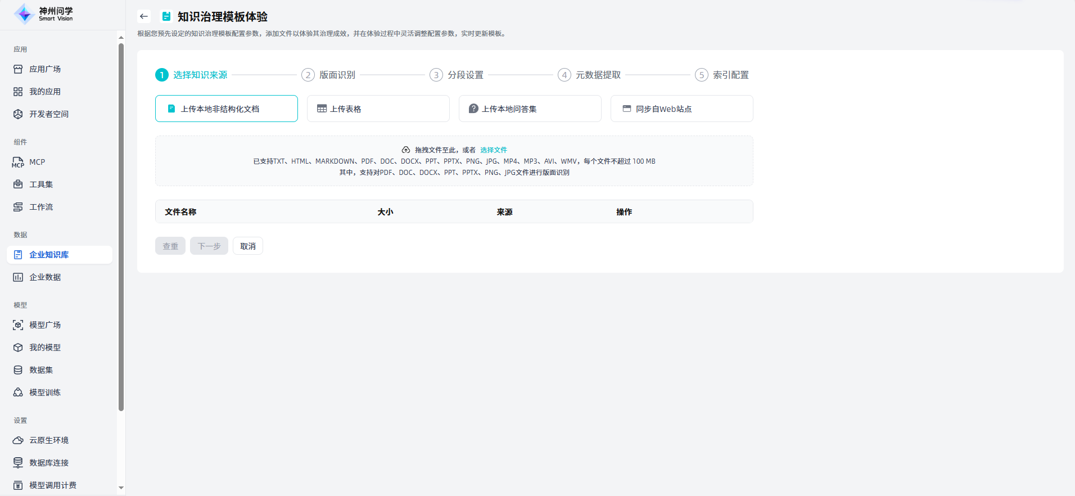The width and height of the screenshot is (1075, 496).
Task: Select 上传本地非结构化文档 source option
Action: [x=226, y=109]
